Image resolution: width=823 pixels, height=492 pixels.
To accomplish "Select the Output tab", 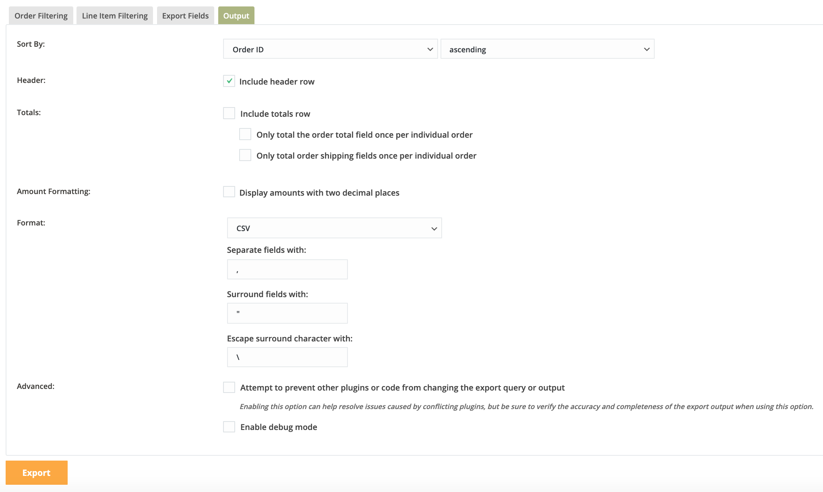I will coord(236,16).
